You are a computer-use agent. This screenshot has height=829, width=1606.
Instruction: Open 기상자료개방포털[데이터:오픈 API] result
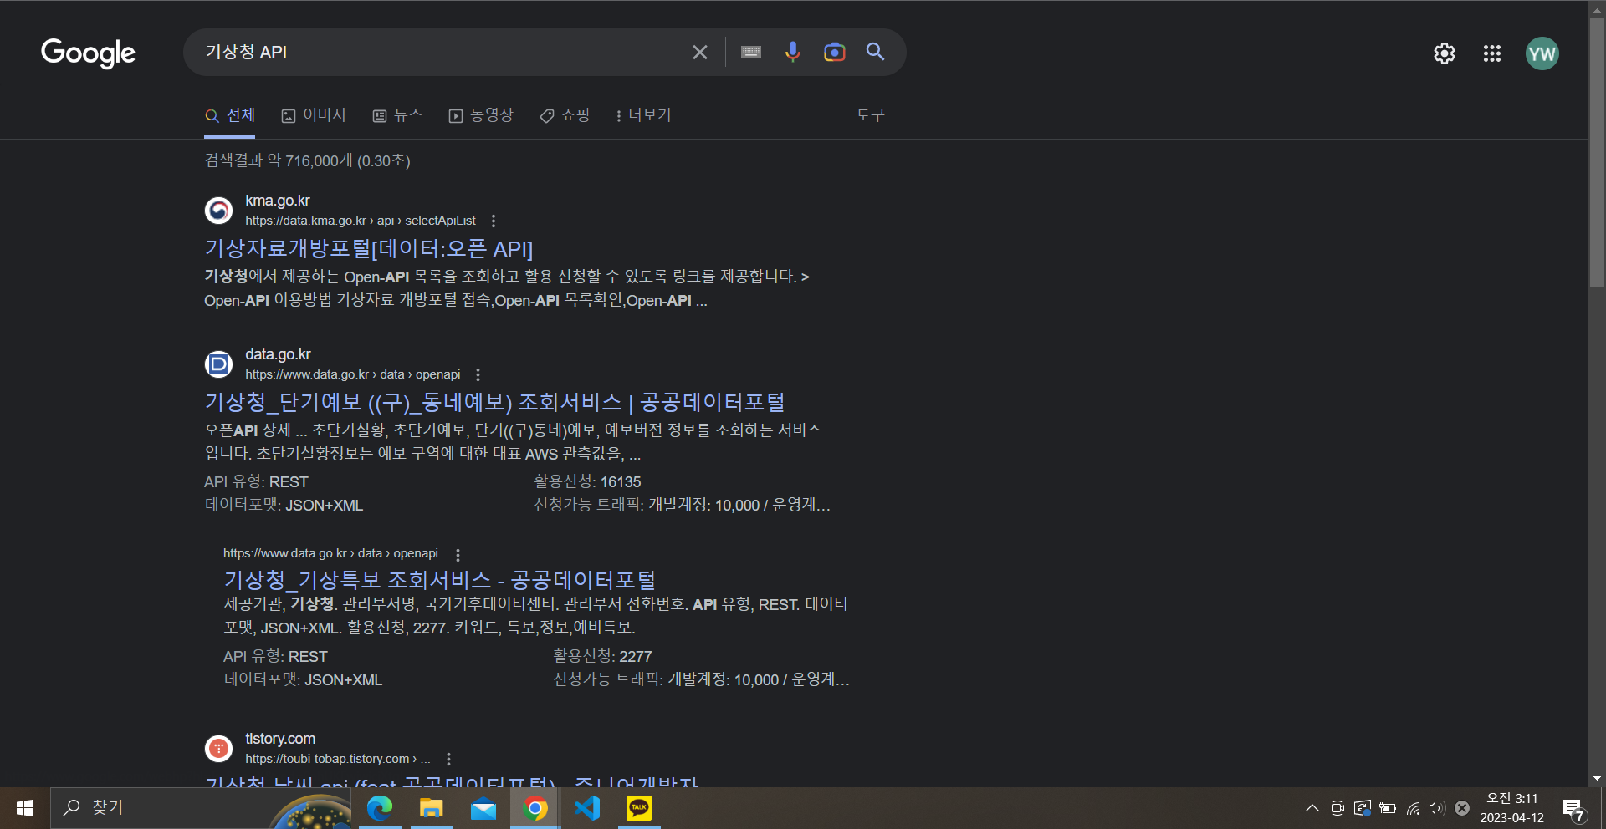369,248
